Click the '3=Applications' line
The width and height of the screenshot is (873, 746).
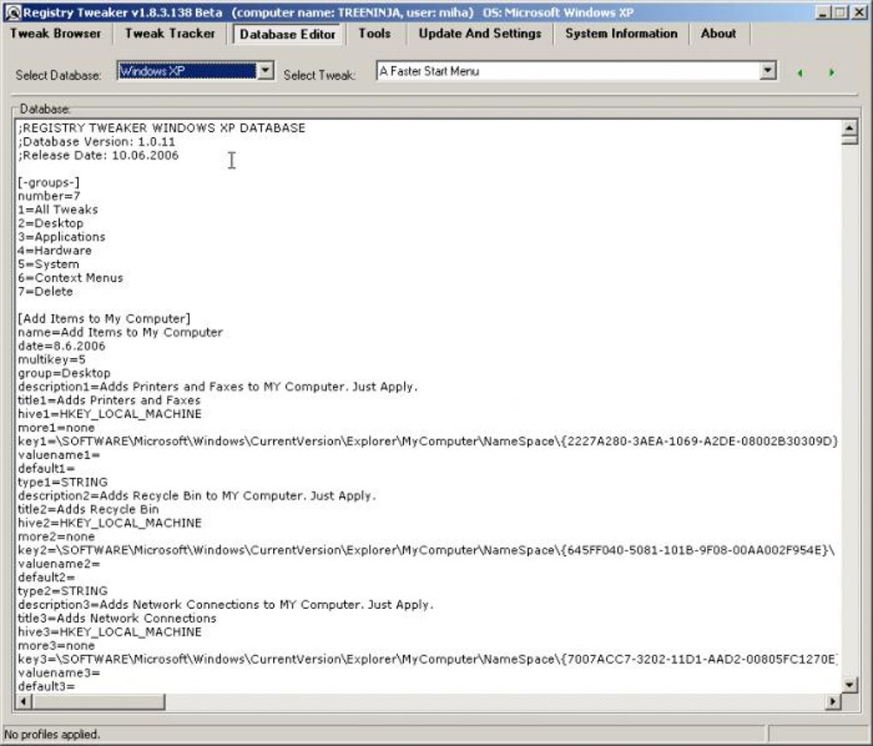point(62,236)
